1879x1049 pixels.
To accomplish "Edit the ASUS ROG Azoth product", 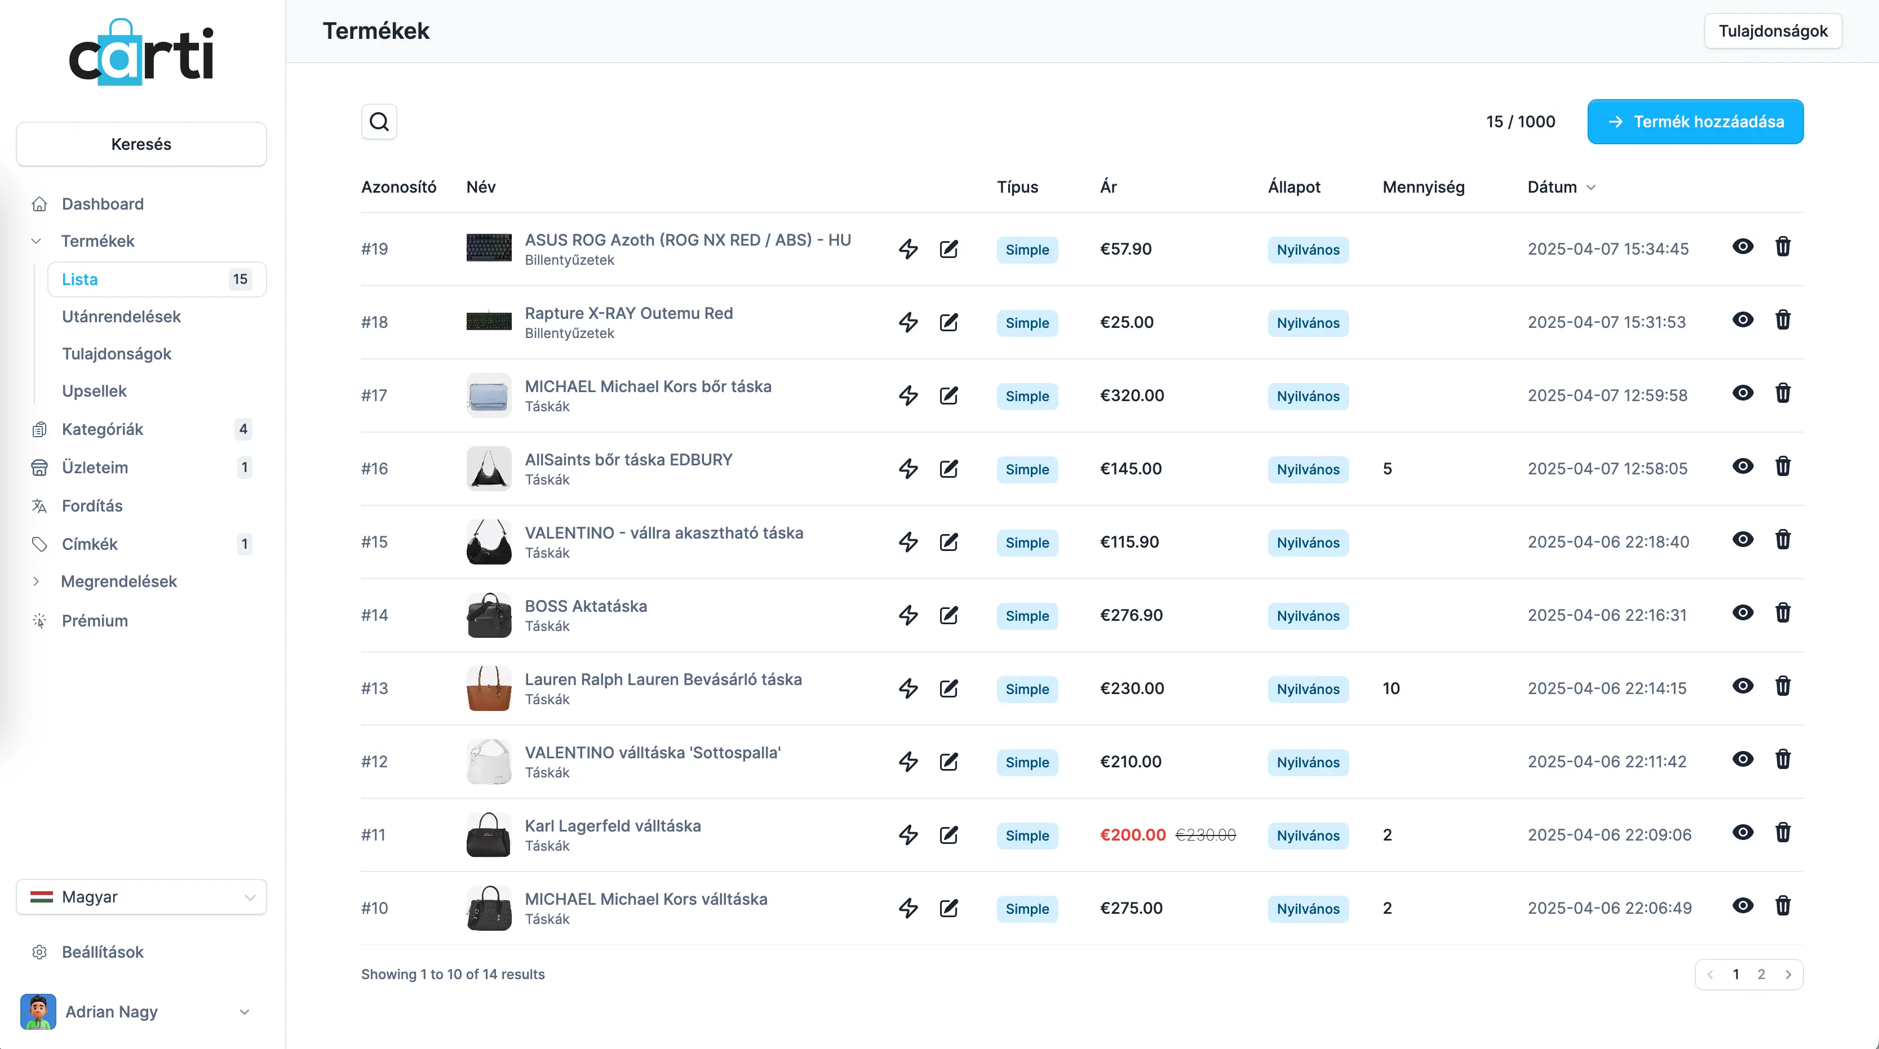I will tap(949, 250).
